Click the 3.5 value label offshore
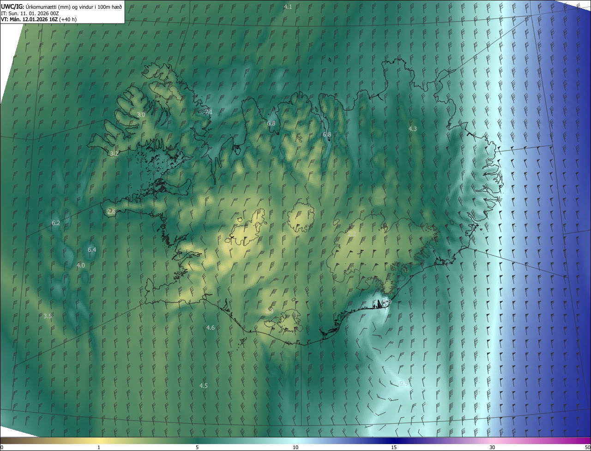Viewport: 591px width, 451px height. tap(47, 316)
